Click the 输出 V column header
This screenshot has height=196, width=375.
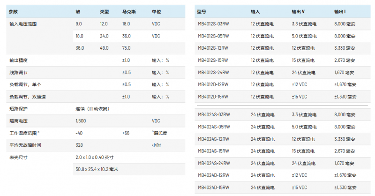(284, 11)
